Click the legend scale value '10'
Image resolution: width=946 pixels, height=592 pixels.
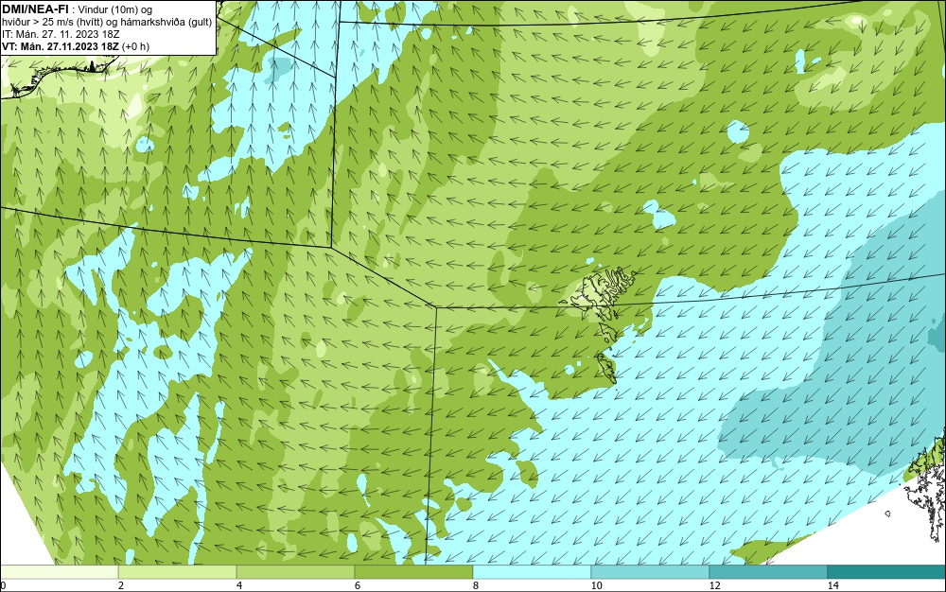point(596,586)
